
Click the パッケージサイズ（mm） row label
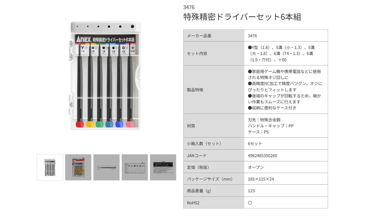click(210, 179)
